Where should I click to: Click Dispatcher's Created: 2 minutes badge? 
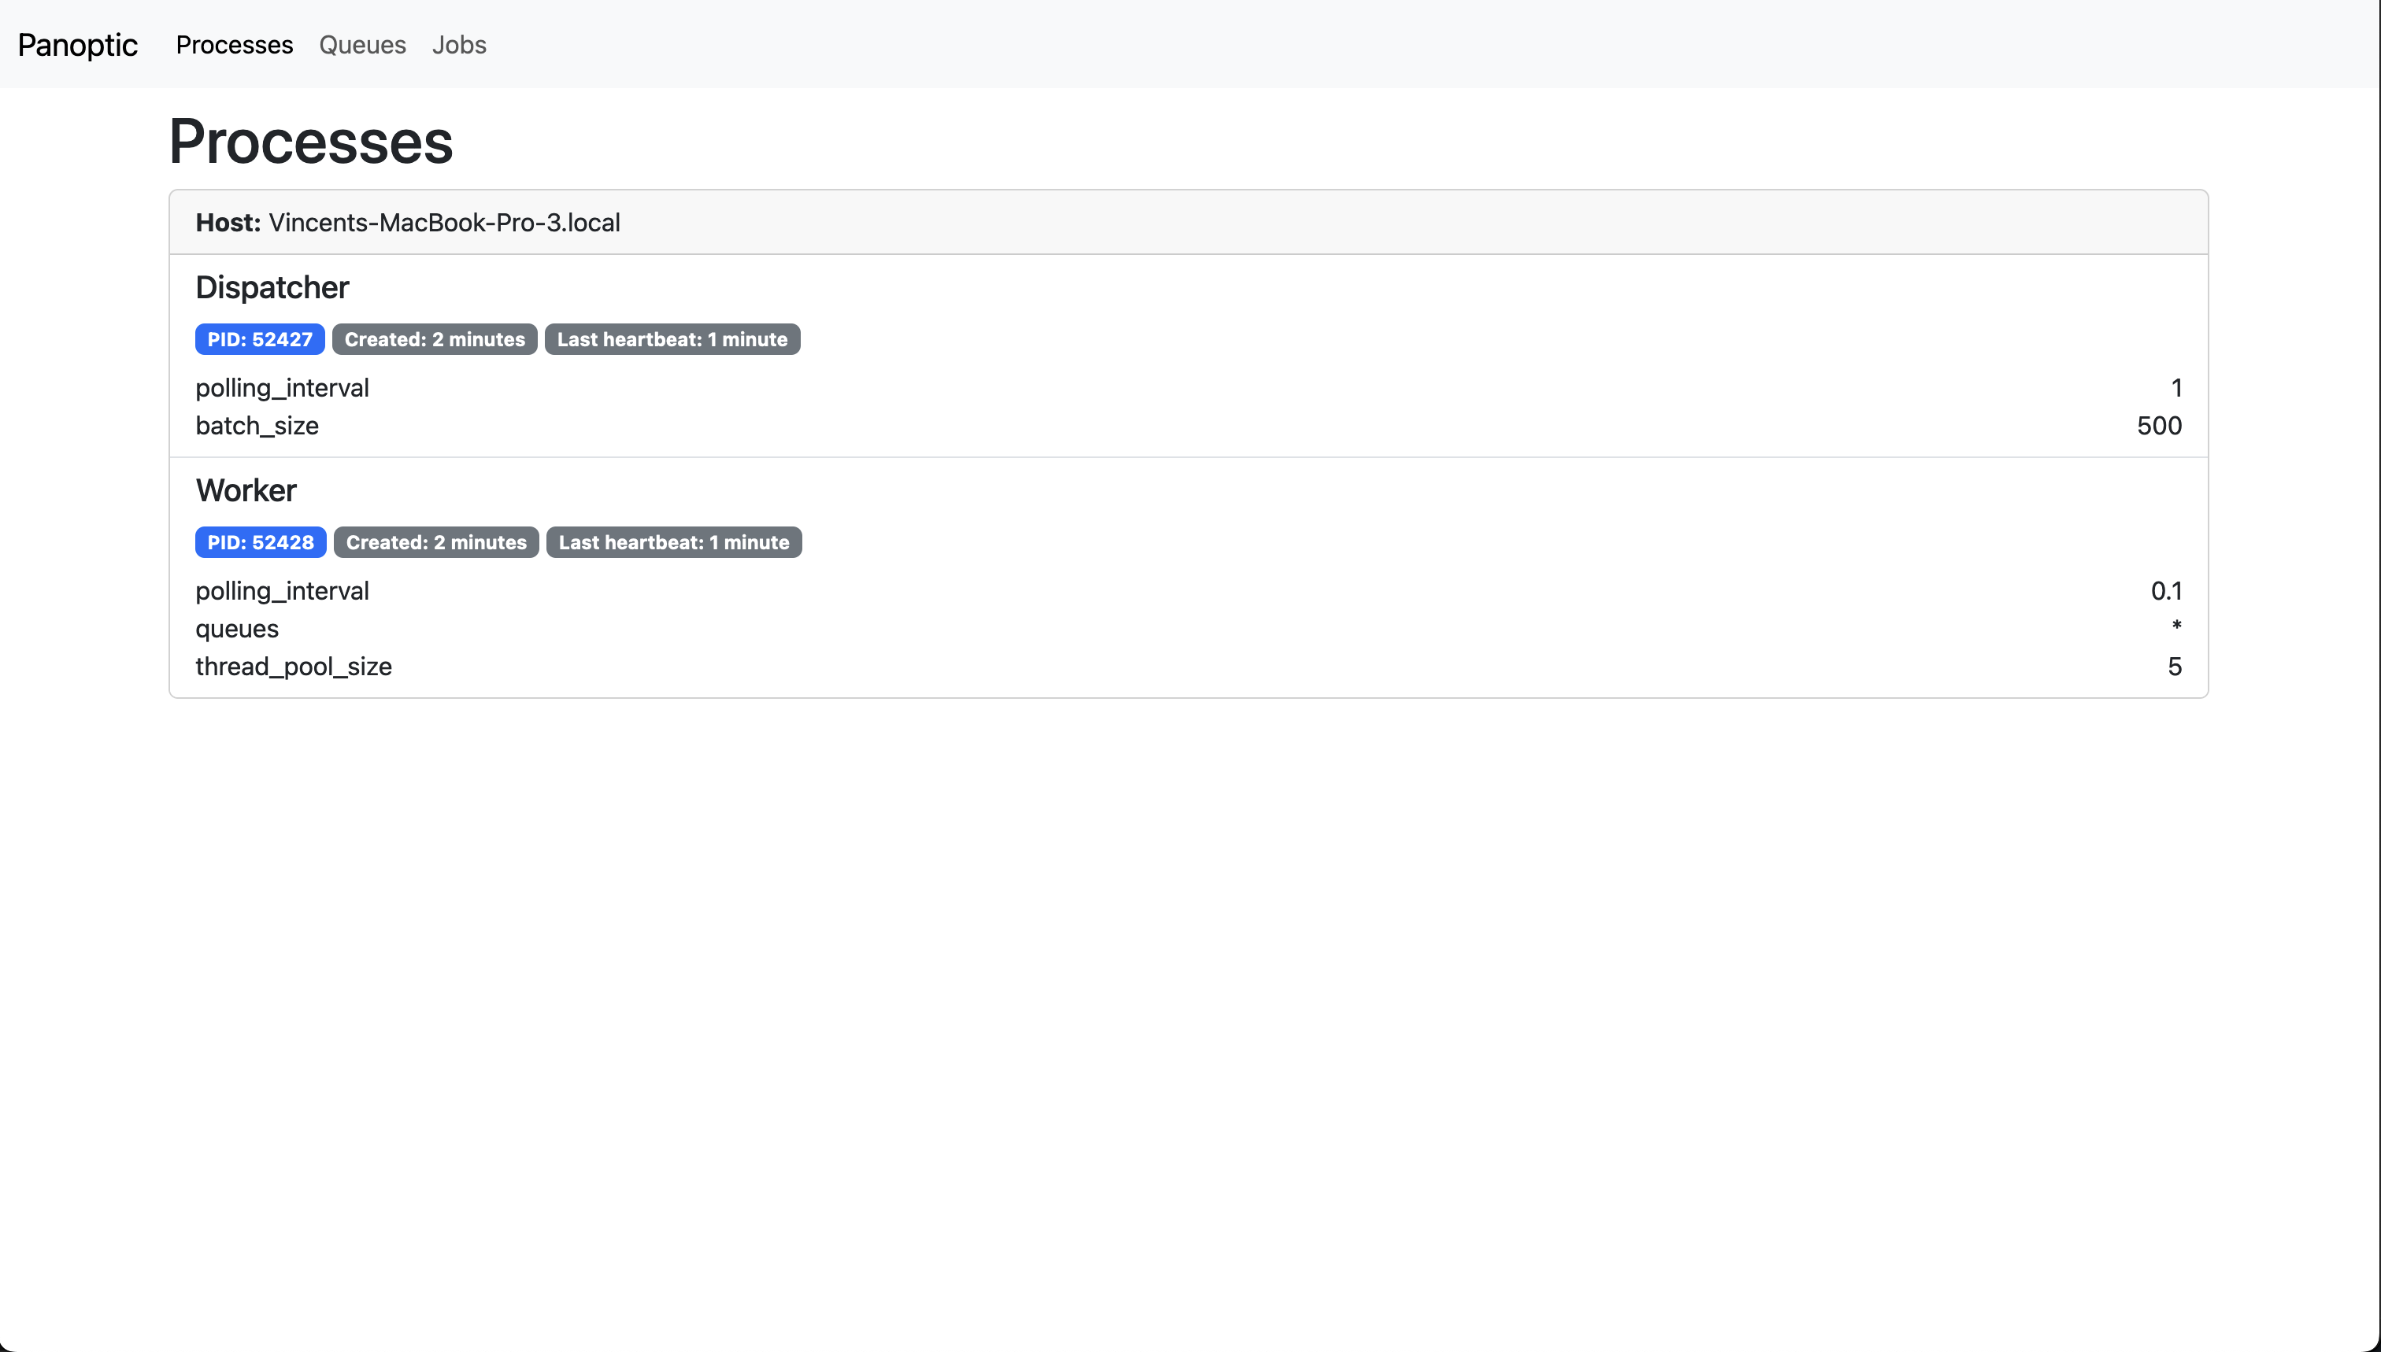click(435, 340)
